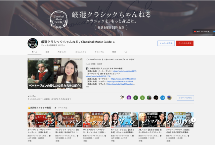Image resolution: width=215 pixels, height=145 pixels.
Task: Open the チャンネル tab
Action: (99, 52)
